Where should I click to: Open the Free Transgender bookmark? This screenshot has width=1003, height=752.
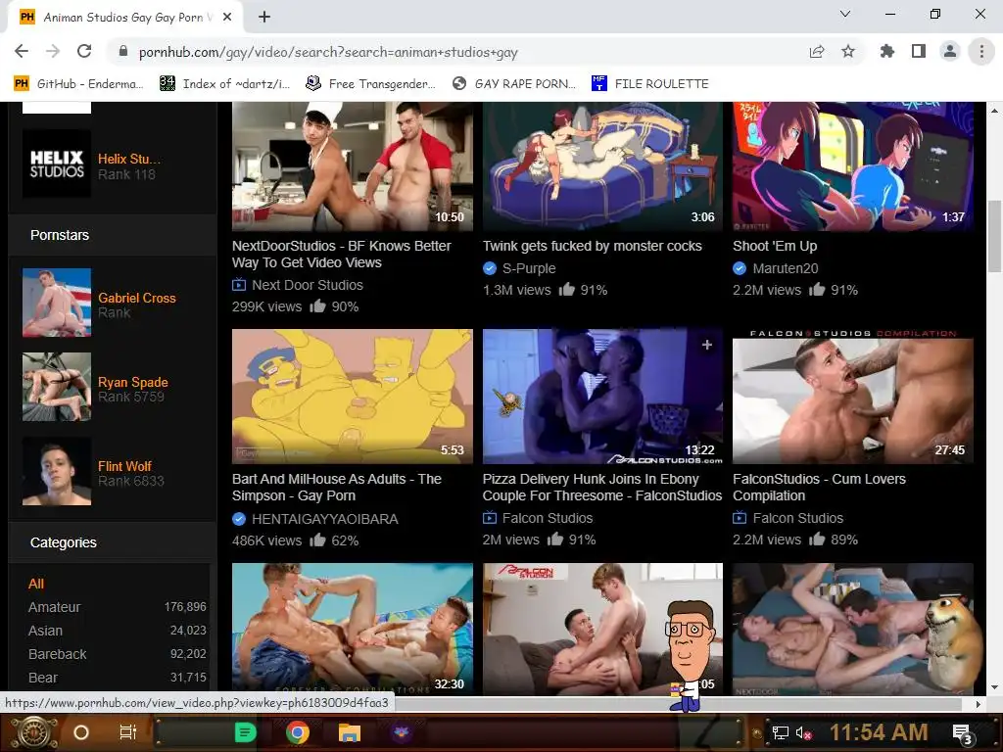tap(371, 84)
